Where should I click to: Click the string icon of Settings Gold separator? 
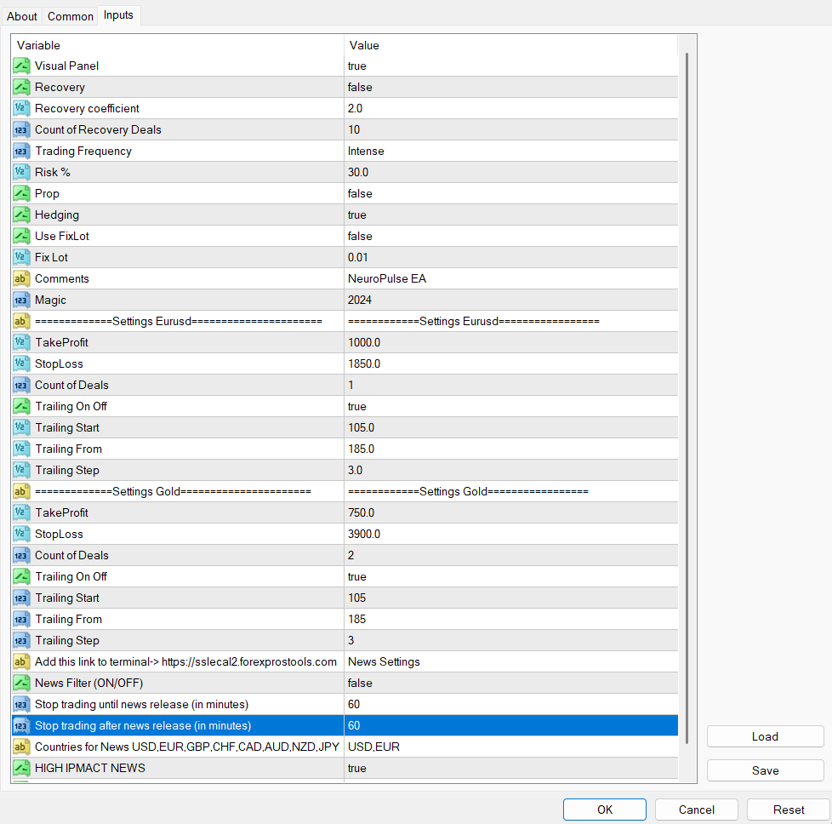point(21,491)
